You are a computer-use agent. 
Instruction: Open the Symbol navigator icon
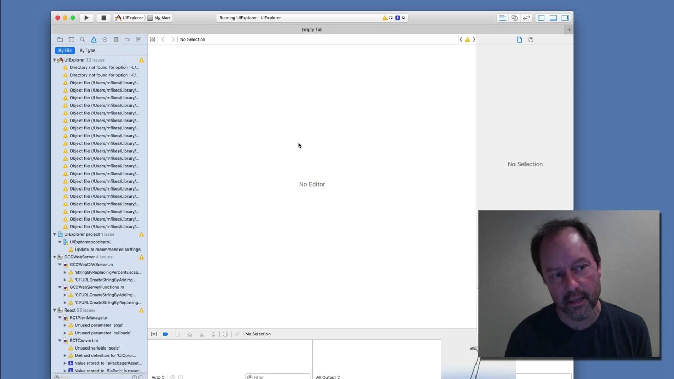[71, 39]
